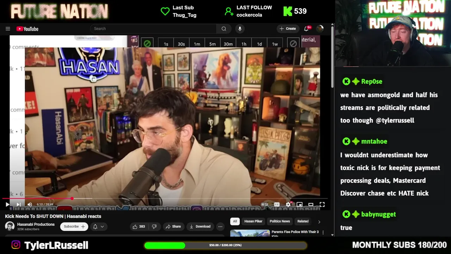Focus the YouTube search field
The height and width of the screenshot is (254, 451).
[x=153, y=29]
